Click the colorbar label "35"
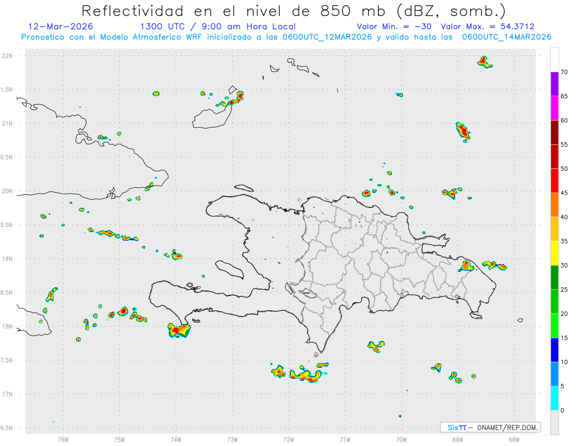The height and width of the screenshot is (446, 577). coord(564,241)
